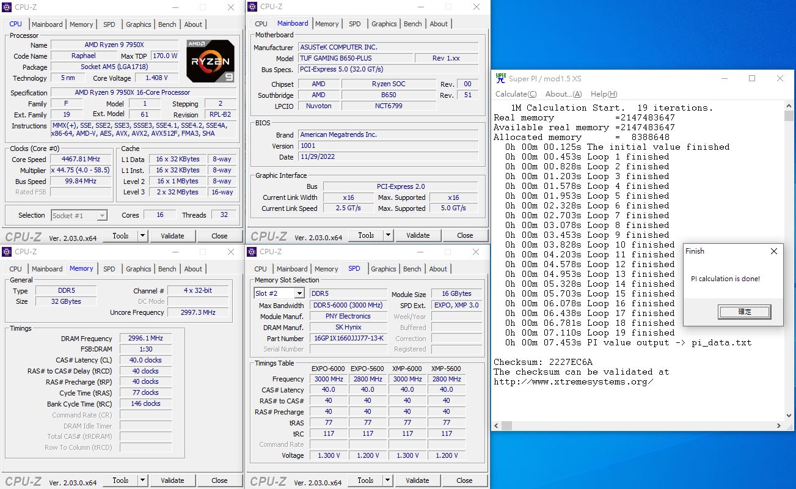Viewport: 796px width, 489px height.
Task: Click Tools button in Mainboard window
Action: tap(366, 235)
